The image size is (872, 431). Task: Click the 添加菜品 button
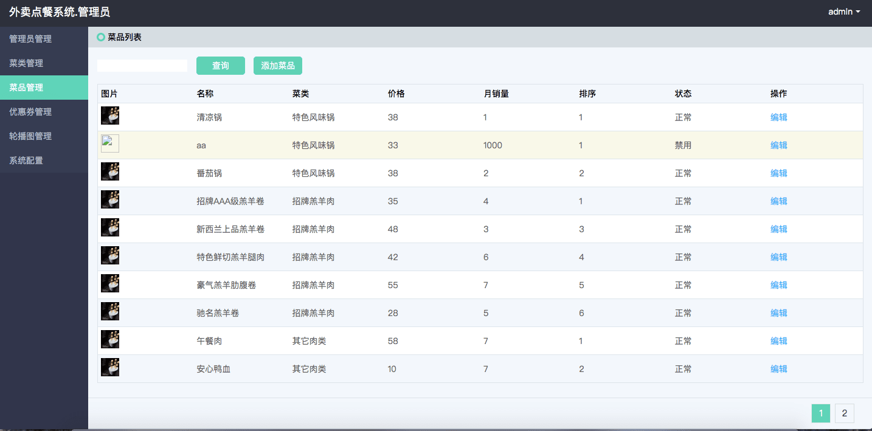277,66
